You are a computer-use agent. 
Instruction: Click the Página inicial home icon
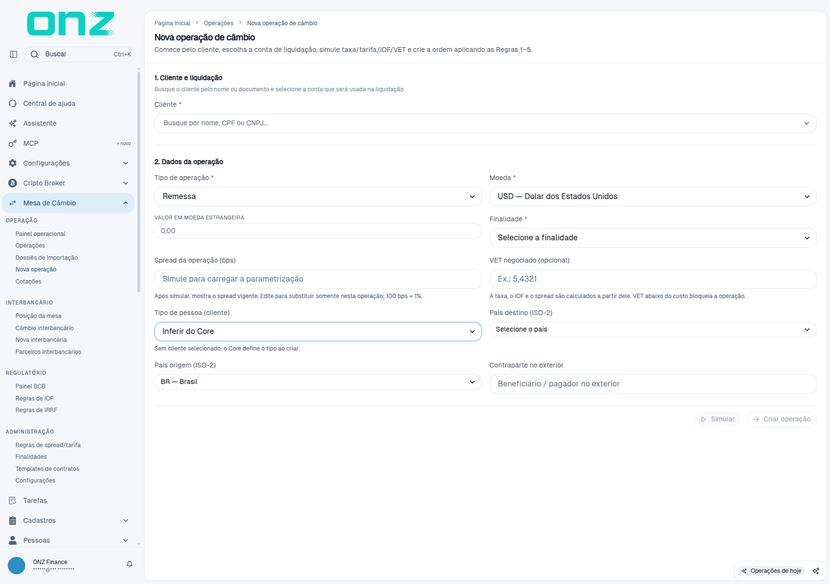pyautogui.click(x=13, y=83)
